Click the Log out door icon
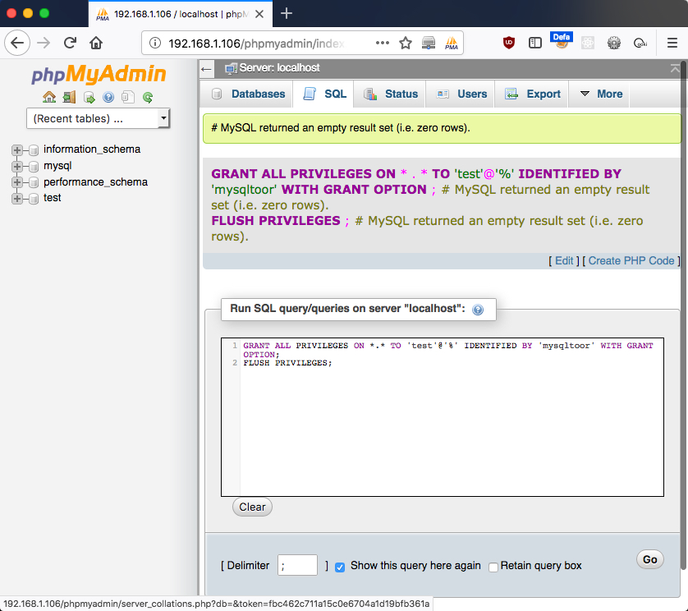The image size is (688, 611). [x=69, y=97]
